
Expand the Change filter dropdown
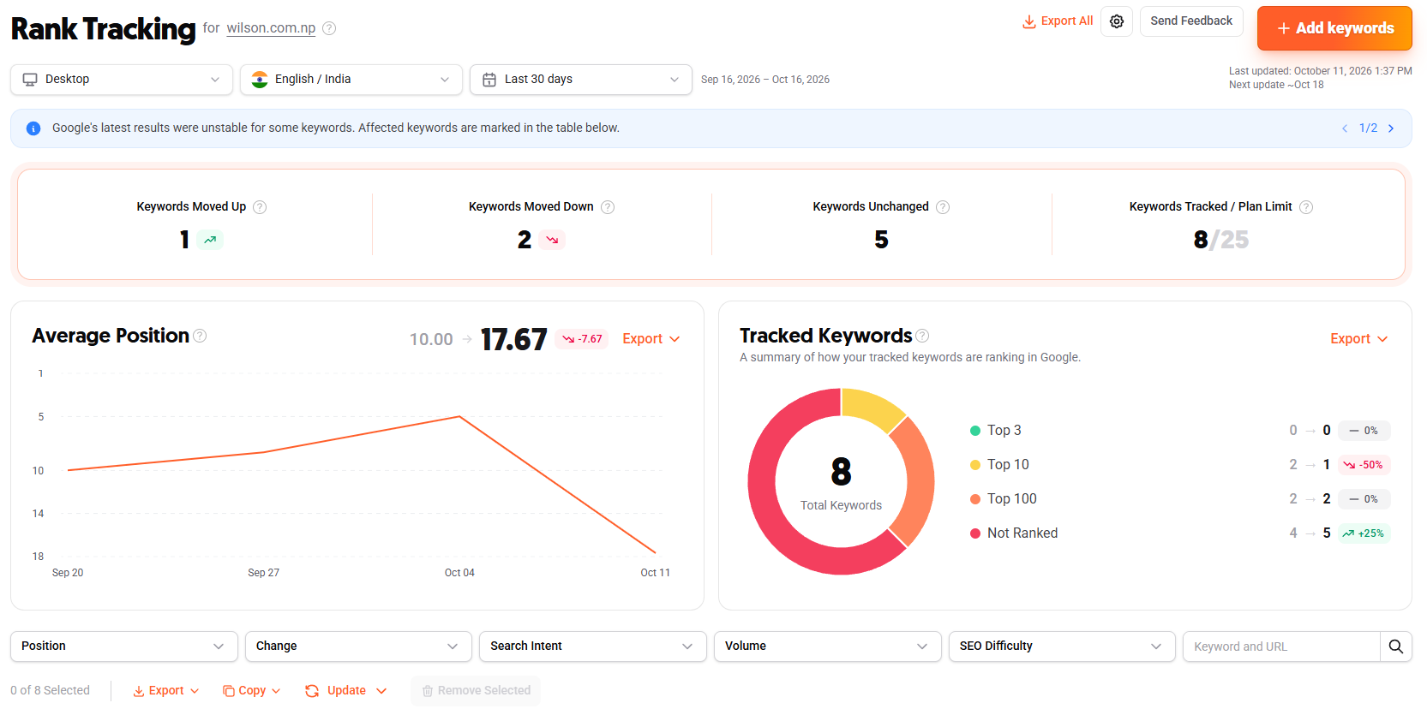(358, 646)
